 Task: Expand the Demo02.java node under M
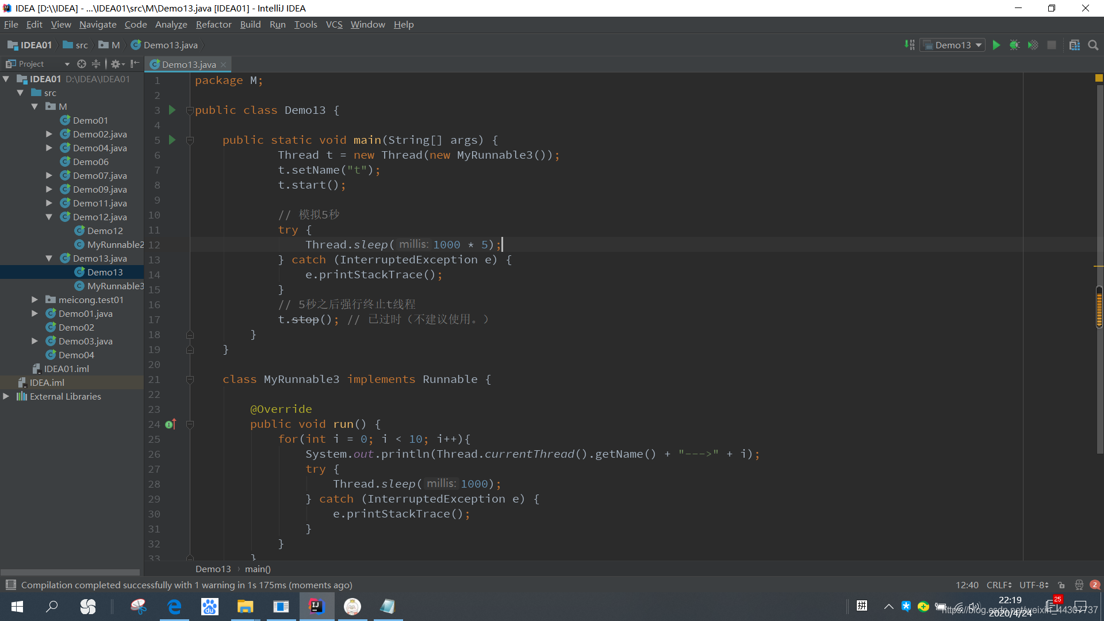(x=49, y=134)
